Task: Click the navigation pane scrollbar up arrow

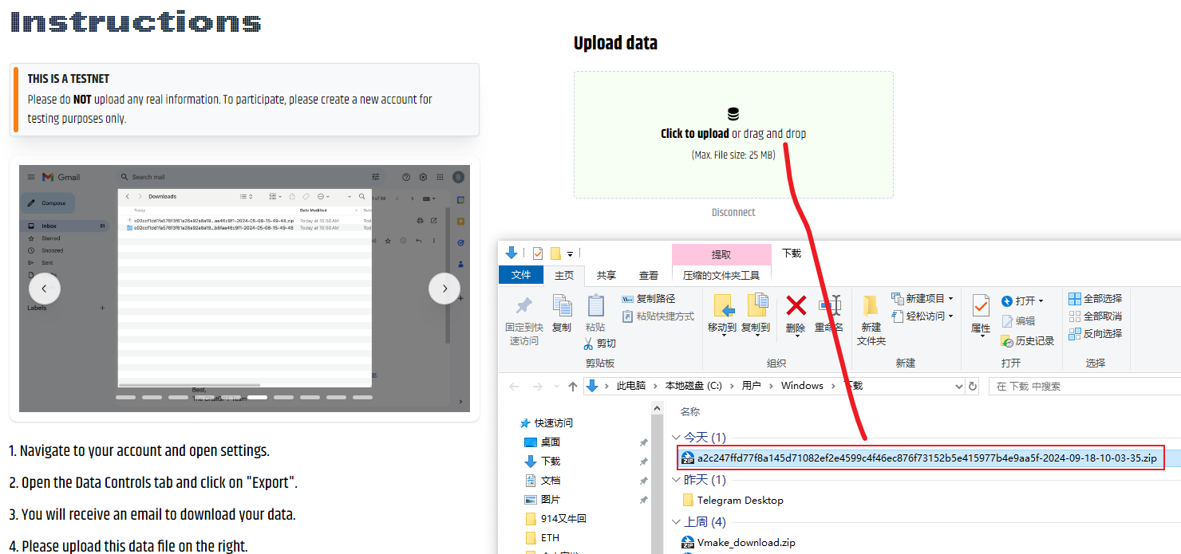Action: 658,408
